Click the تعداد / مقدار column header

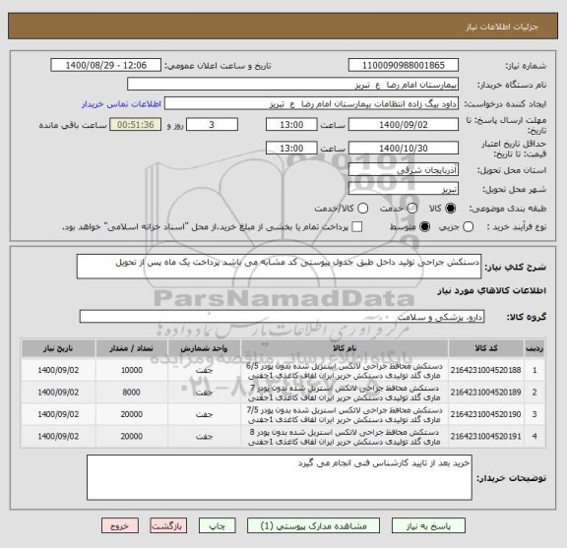coord(131,348)
